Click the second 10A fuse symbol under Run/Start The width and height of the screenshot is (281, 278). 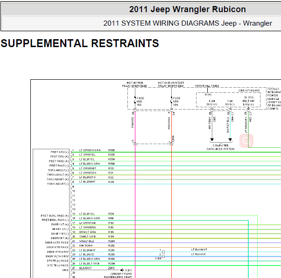(171, 100)
